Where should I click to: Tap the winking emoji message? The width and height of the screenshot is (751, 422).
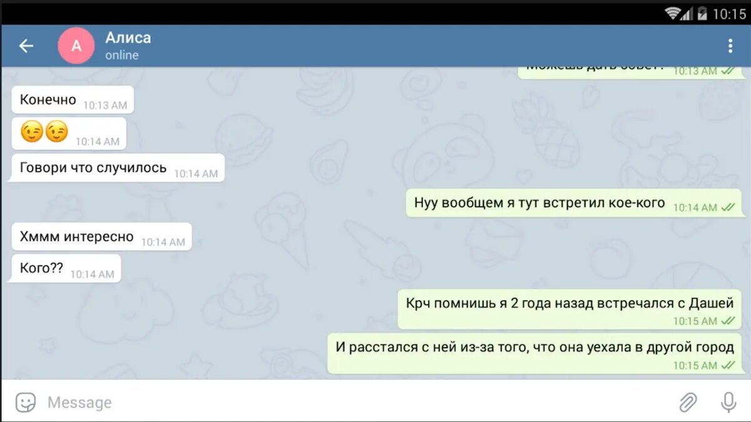coord(68,133)
